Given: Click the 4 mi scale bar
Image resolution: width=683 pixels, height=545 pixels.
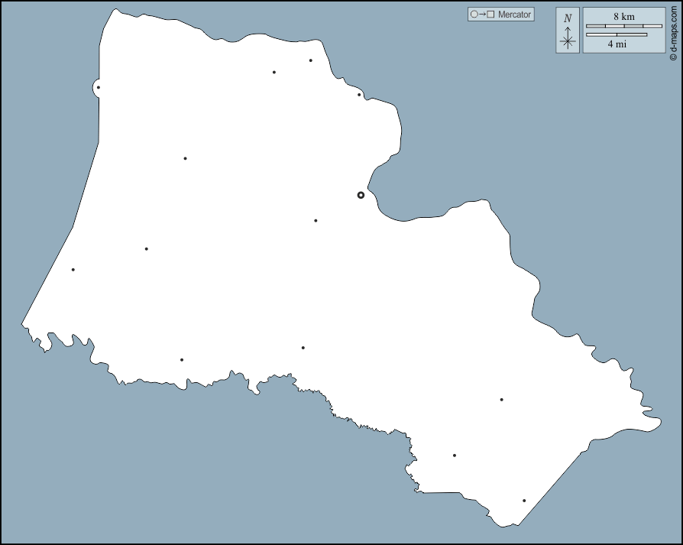Looking at the screenshot, I should (617, 34).
